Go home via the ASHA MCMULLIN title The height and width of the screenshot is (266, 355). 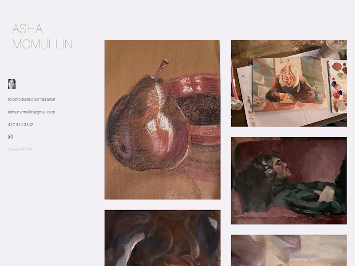pyautogui.click(x=42, y=36)
